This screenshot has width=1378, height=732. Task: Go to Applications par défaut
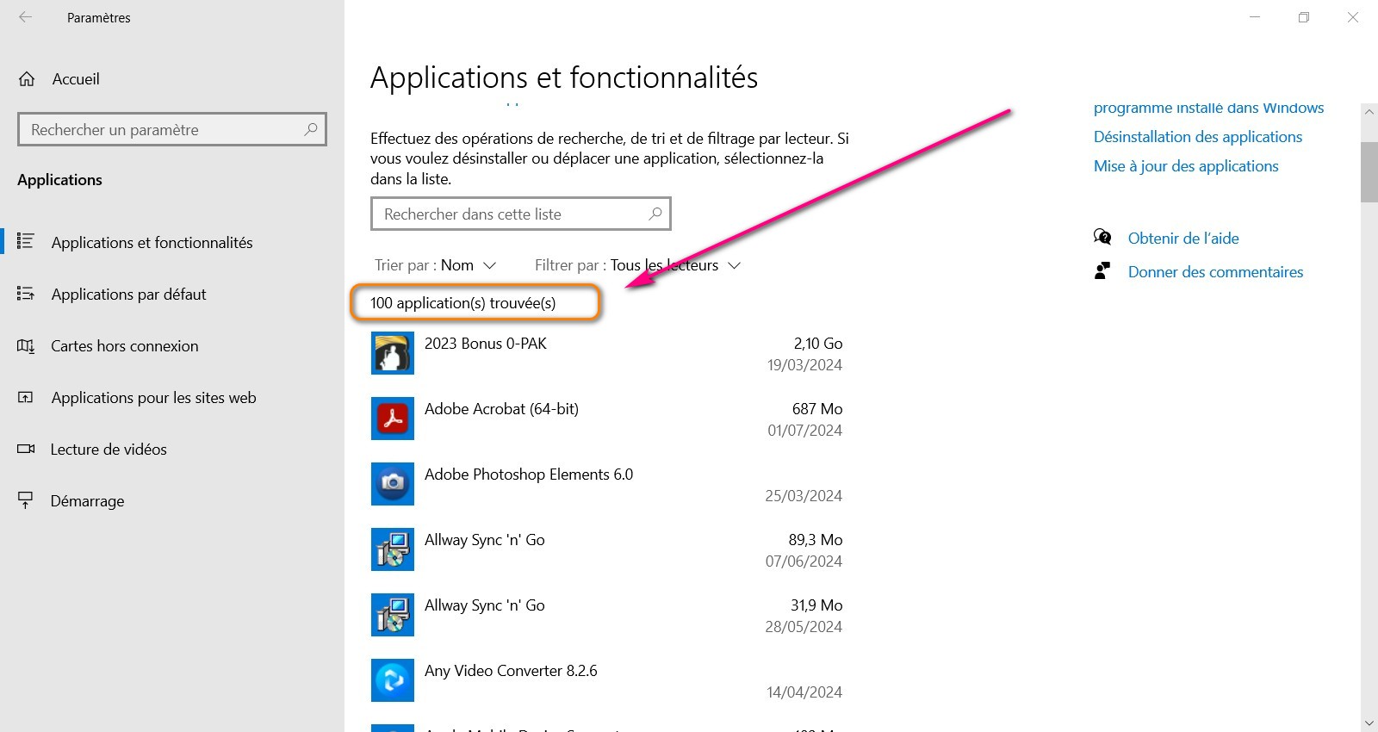pos(128,295)
